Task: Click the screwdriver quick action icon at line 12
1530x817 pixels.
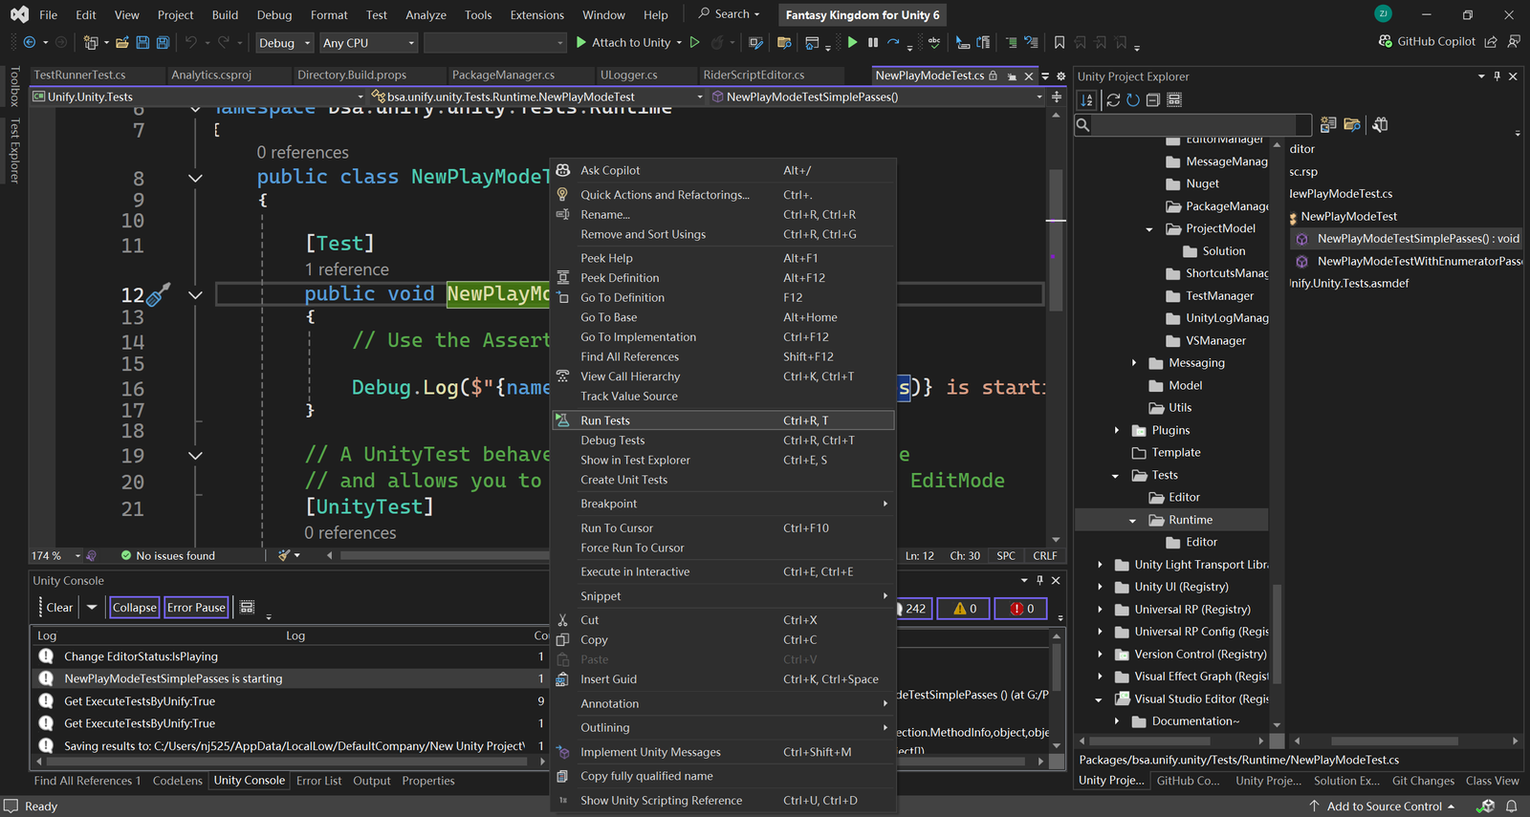Action: pos(160,293)
